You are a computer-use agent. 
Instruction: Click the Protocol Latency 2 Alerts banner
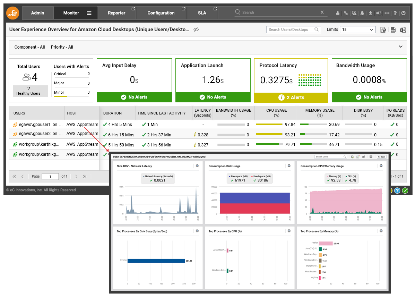point(291,97)
